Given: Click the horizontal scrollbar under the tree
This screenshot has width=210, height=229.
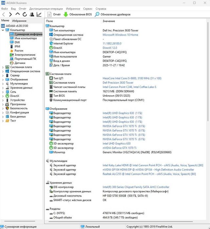Looking at the screenshot, I should [x=20, y=221].
